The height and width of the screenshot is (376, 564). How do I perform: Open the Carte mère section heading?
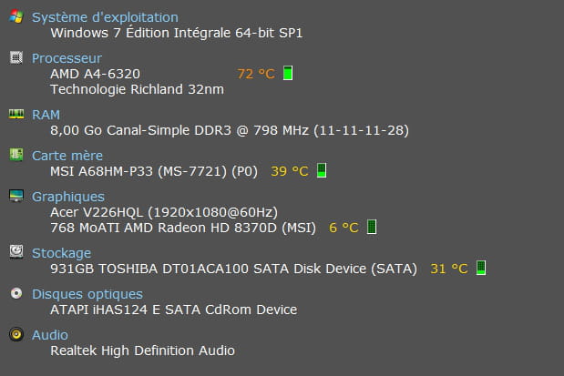tap(67, 156)
